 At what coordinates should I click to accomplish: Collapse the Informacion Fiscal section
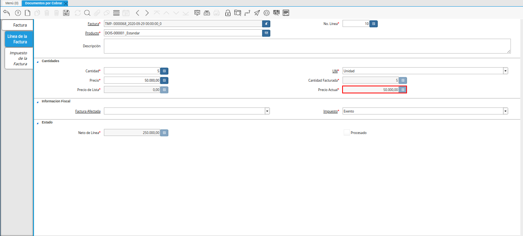37,102
